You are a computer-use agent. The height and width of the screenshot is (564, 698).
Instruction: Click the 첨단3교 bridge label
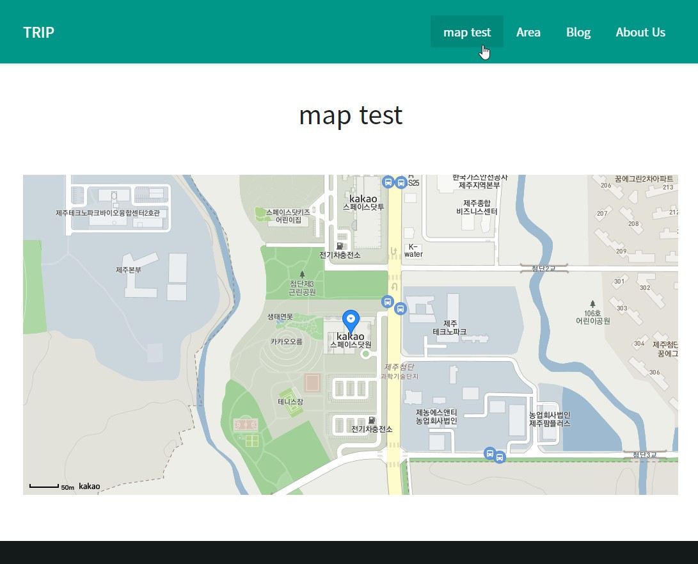645,455
